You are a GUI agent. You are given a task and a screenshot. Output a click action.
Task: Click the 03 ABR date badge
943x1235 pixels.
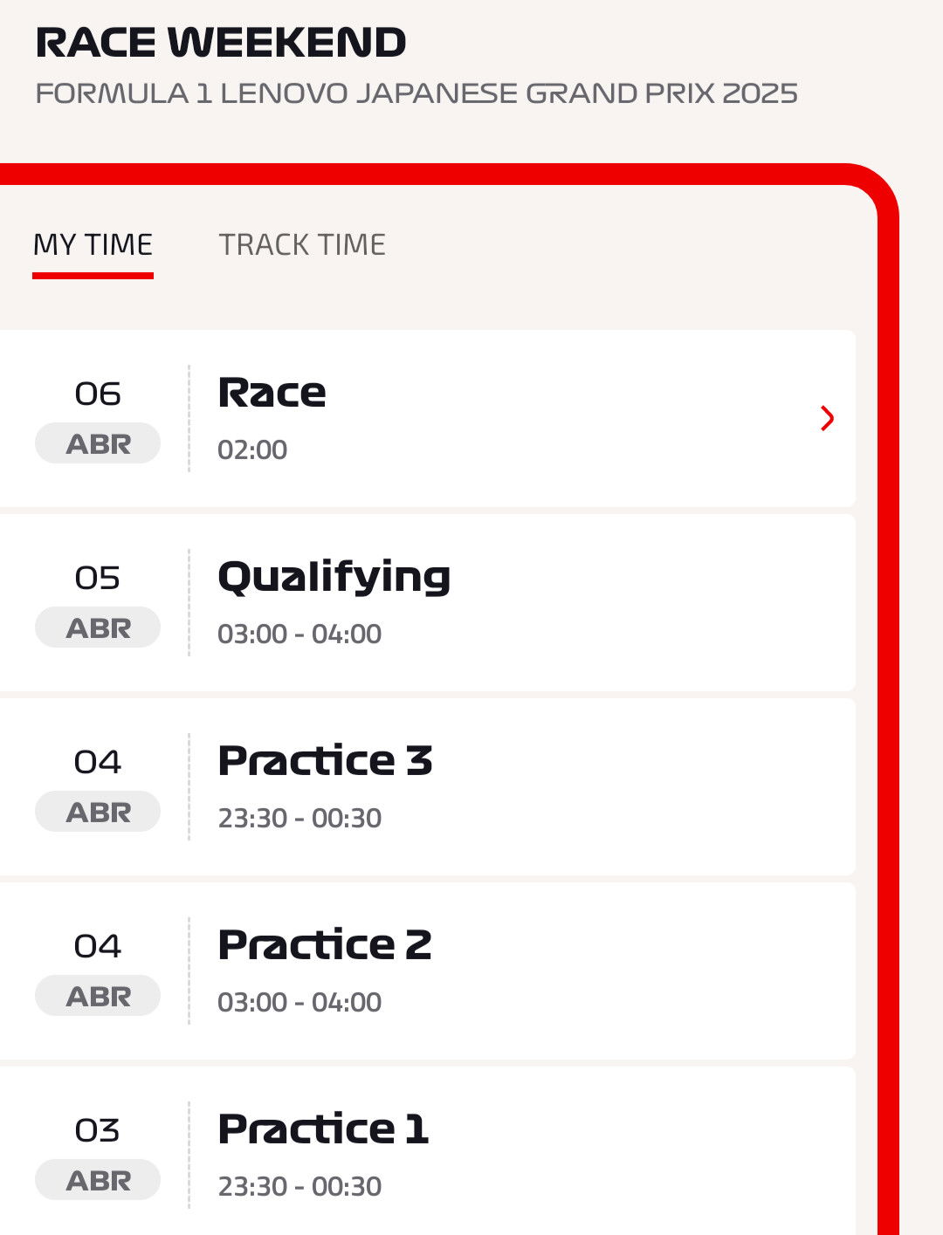coord(98,1155)
